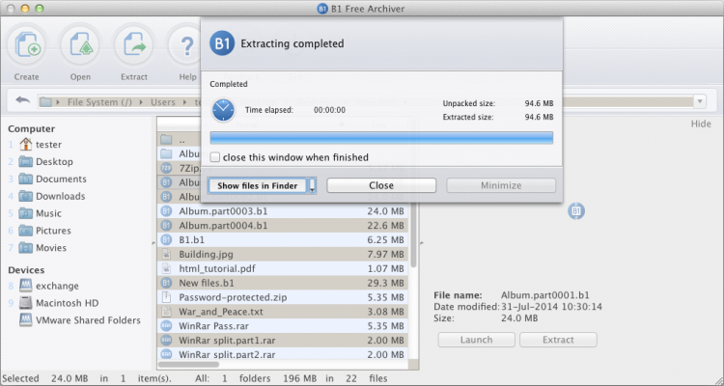Click the Open archive toolbar icon
The width and height of the screenshot is (724, 386).
[x=80, y=45]
